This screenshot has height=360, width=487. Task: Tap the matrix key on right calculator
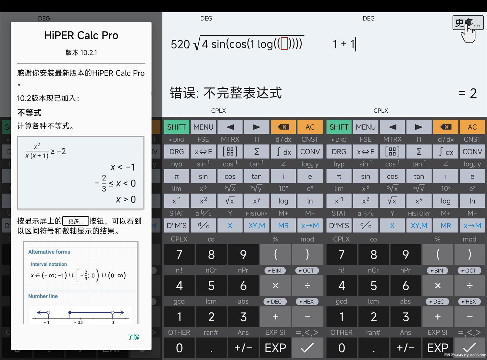pyautogui.click(x=392, y=152)
